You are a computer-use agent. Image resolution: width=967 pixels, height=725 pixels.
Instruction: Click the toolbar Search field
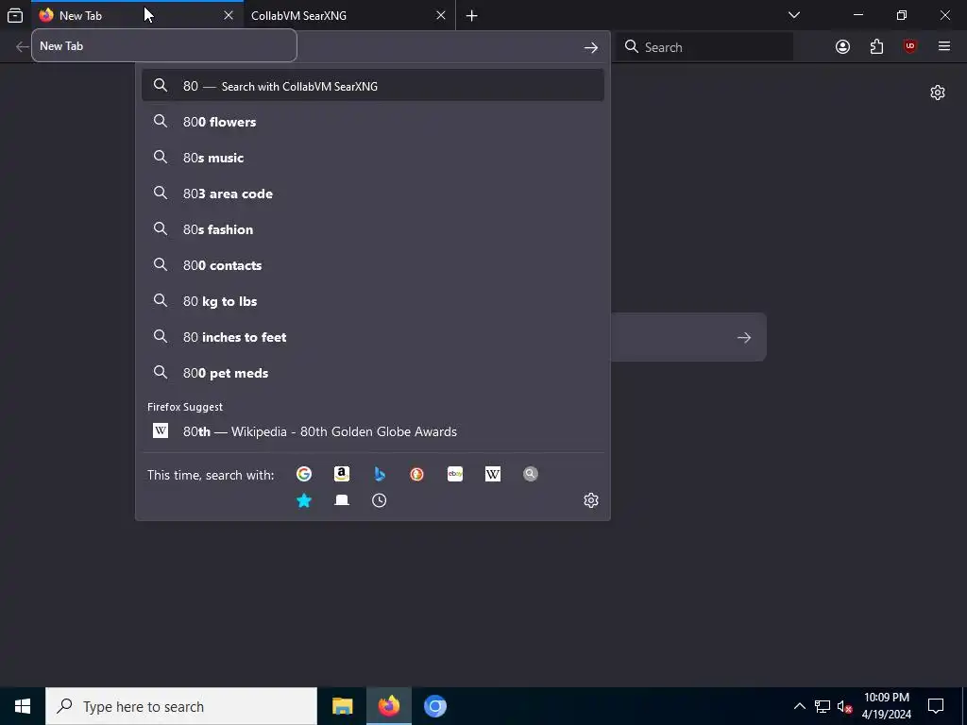click(704, 47)
